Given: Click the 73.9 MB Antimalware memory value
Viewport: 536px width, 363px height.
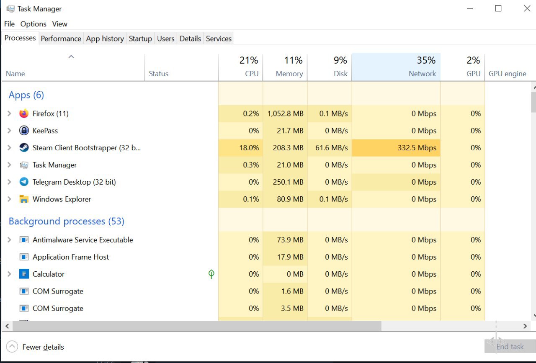Looking at the screenshot, I should (x=290, y=240).
